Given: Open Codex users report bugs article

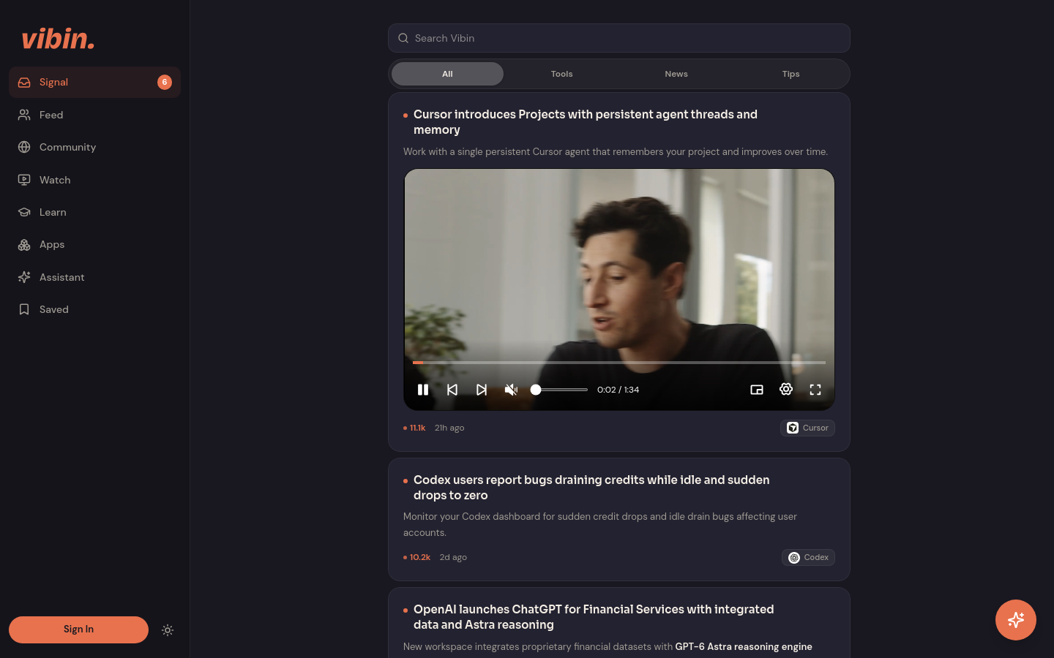Looking at the screenshot, I should point(591,488).
